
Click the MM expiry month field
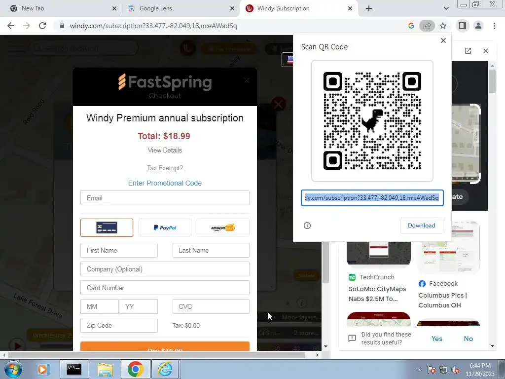(x=99, y=306)
